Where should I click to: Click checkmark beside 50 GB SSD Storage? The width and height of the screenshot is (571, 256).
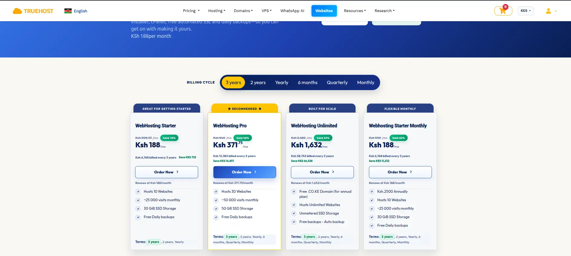(x=216, y=208)
